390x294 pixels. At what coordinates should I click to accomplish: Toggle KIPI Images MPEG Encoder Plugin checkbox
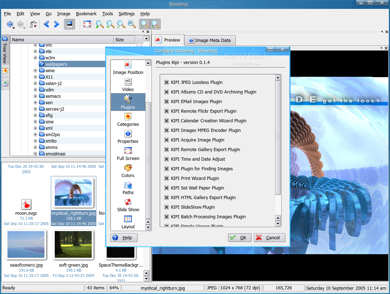[x=167, y=130]
